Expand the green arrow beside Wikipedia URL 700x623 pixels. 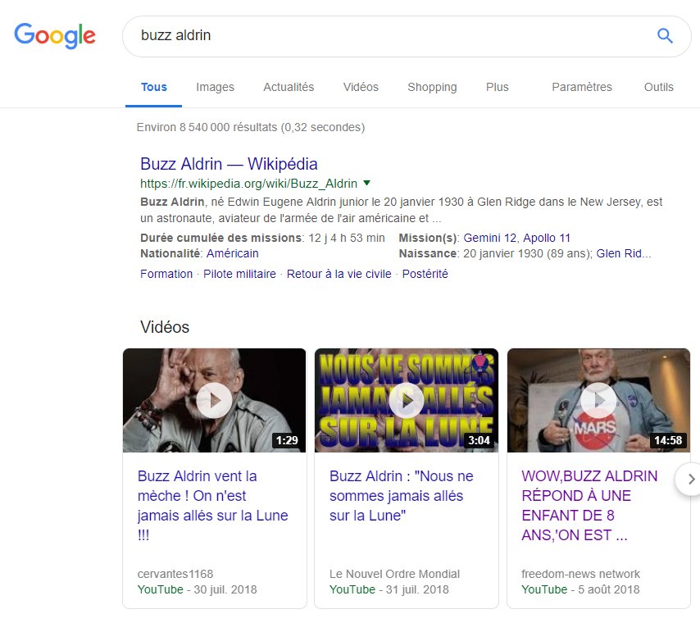(367, 183)
